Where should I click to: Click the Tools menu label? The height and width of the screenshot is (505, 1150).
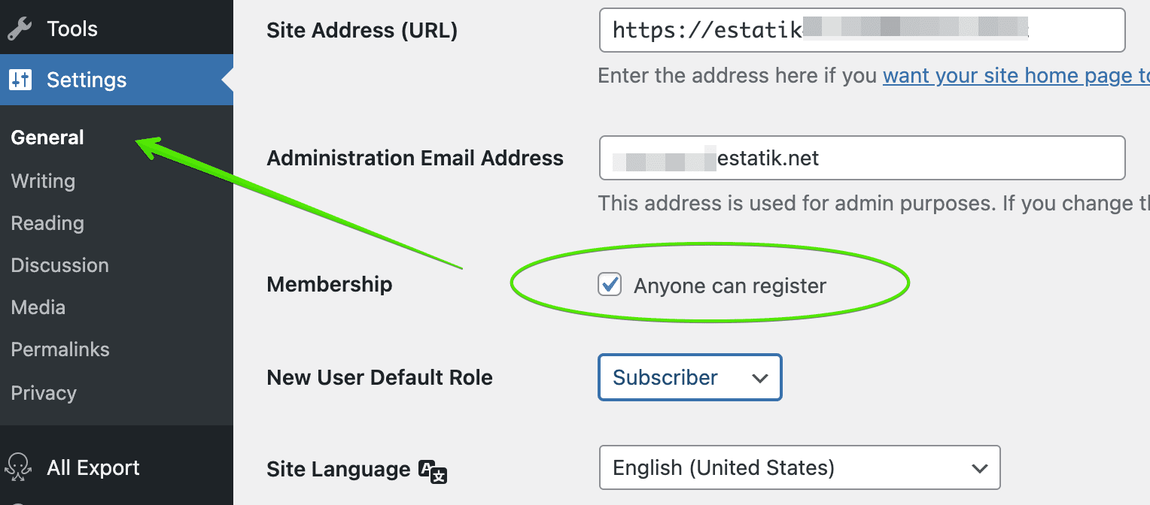(72, 29)
